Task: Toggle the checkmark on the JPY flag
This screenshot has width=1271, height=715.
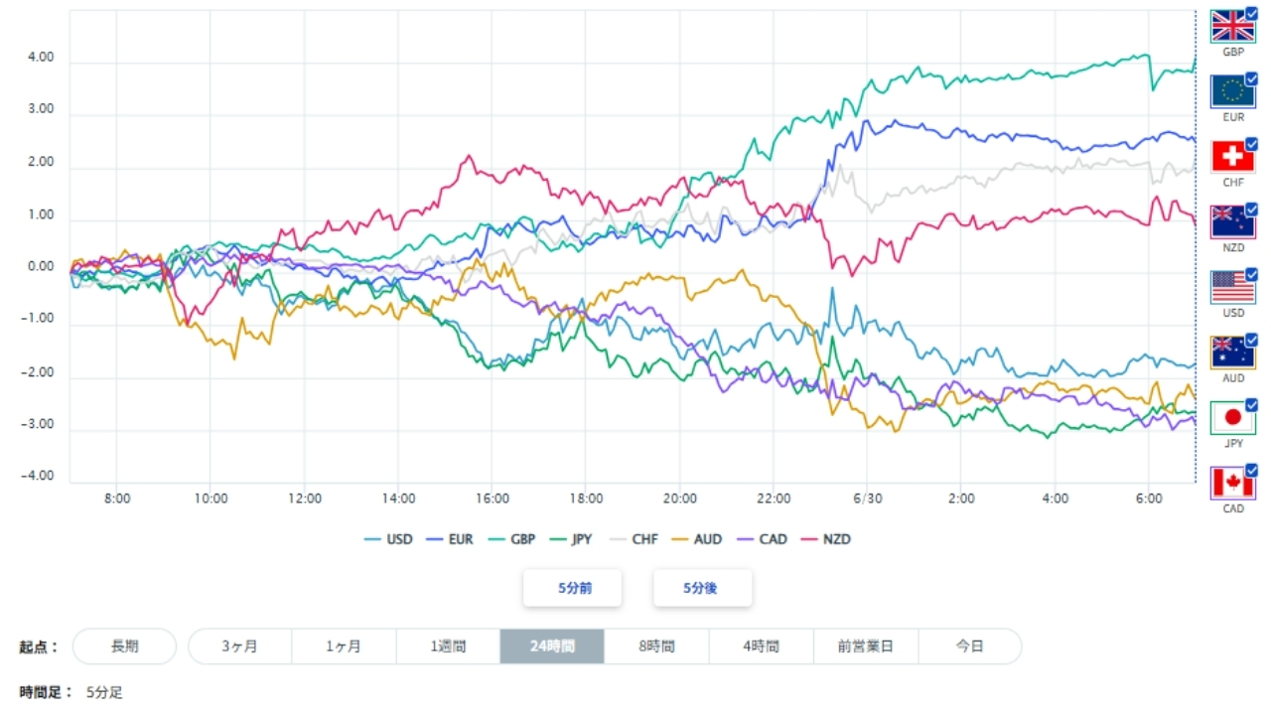Action: pyautogui.click(x=1251, y=404)
